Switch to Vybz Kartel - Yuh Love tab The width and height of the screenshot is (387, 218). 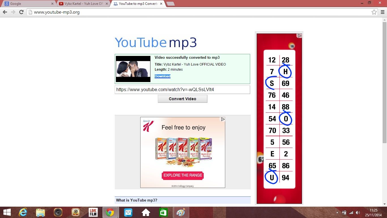point(82,4)
